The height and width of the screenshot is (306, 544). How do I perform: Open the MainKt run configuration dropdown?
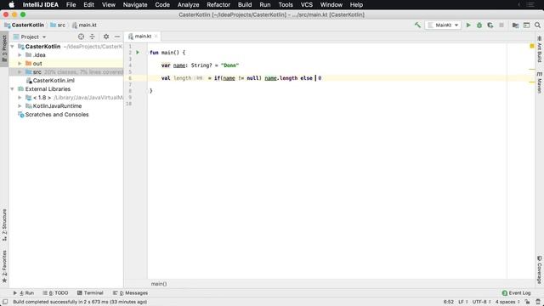tap(443, 25)
